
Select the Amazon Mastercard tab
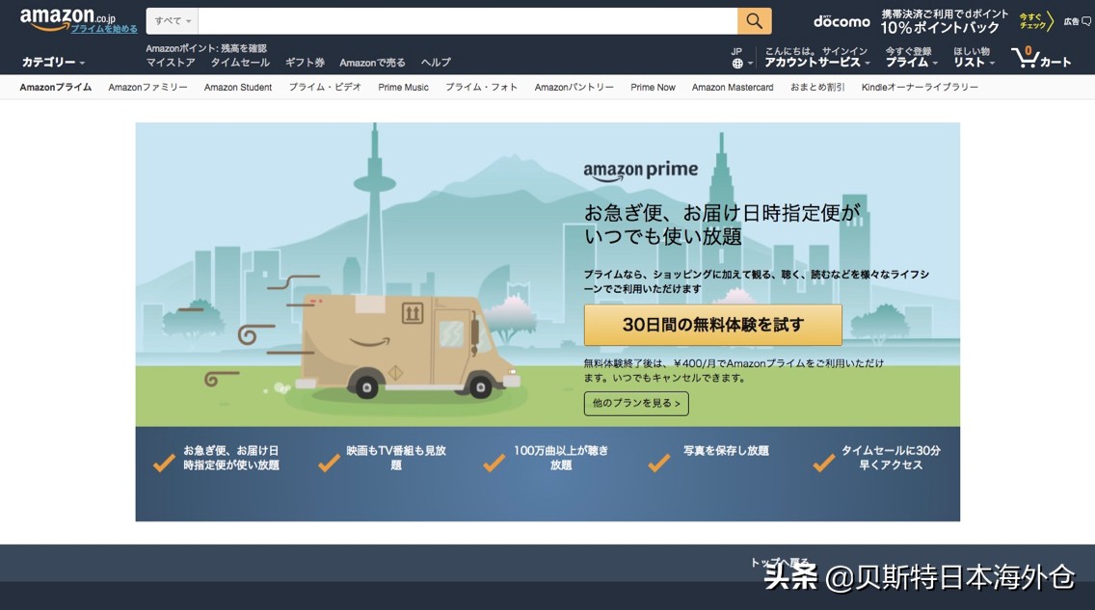[733, 88]
